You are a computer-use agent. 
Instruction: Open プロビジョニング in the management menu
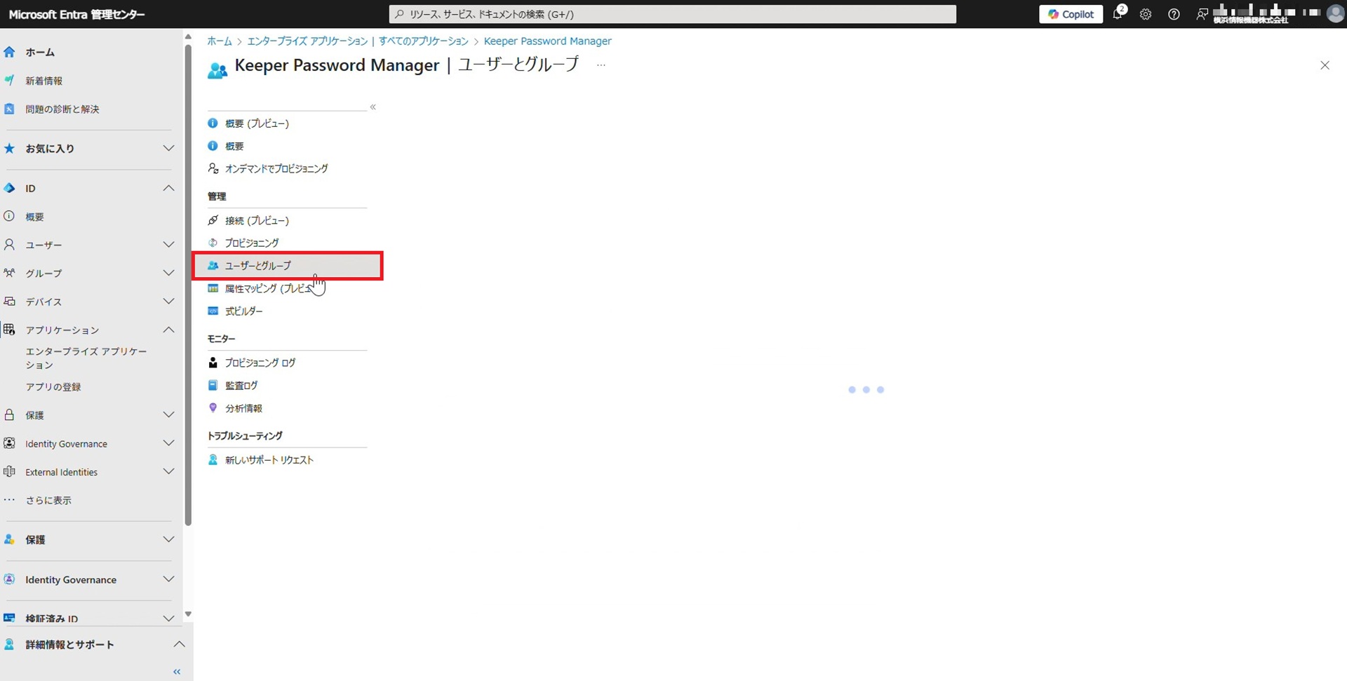[x=252, y=243]
